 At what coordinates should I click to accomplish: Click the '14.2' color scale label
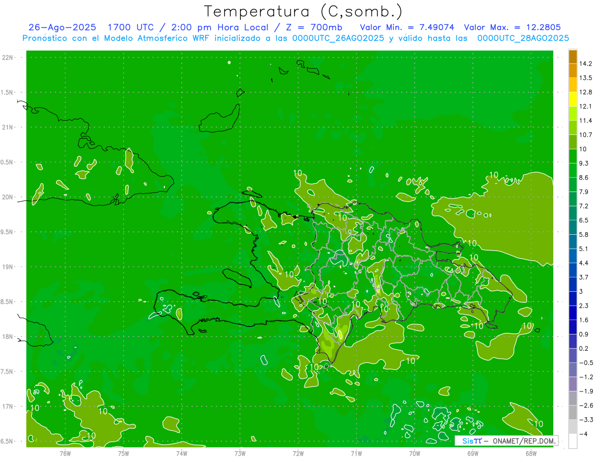coord(586,64)
